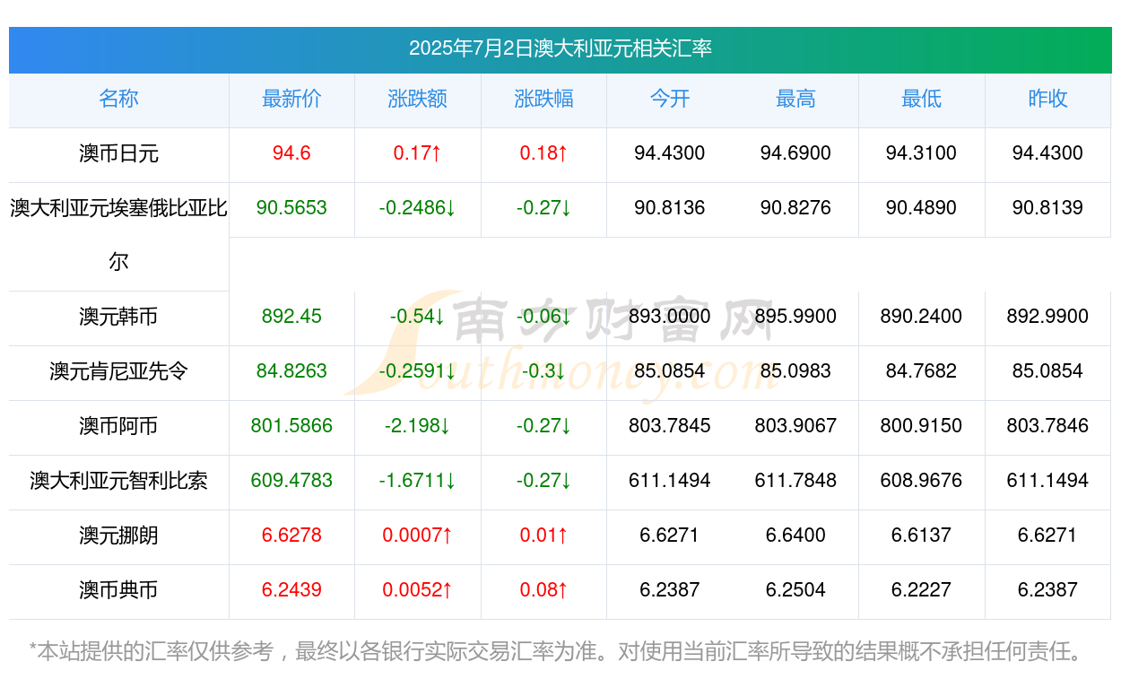Click the low value 800.9150

tap(921, 426)
